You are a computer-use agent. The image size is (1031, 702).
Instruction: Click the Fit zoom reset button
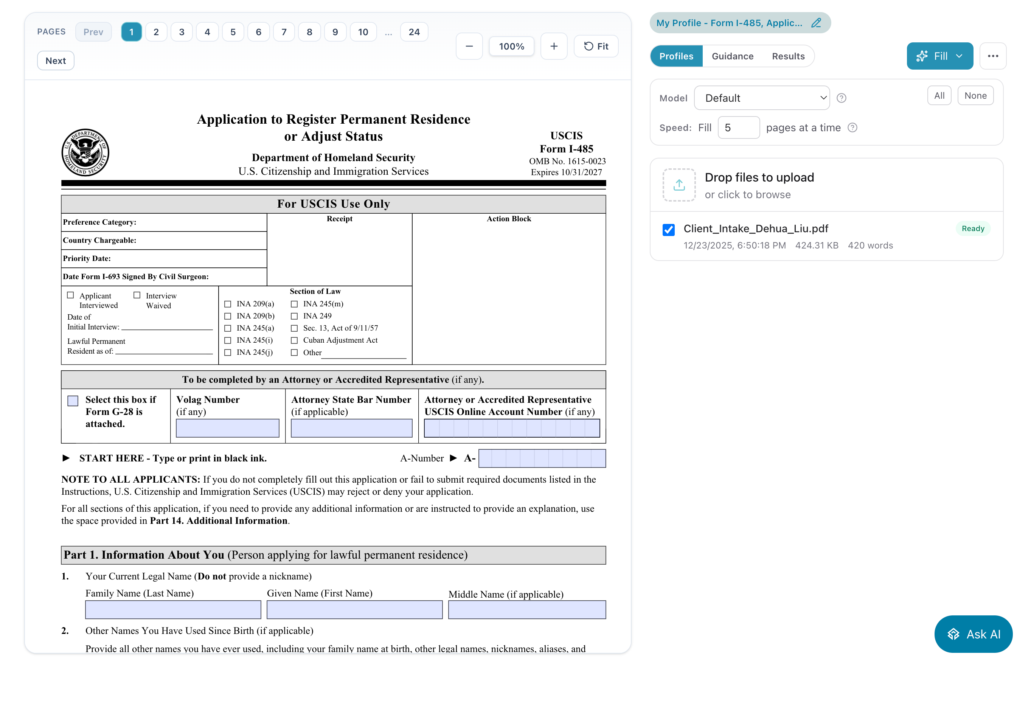pyautogui.click(x=596, y=46)
